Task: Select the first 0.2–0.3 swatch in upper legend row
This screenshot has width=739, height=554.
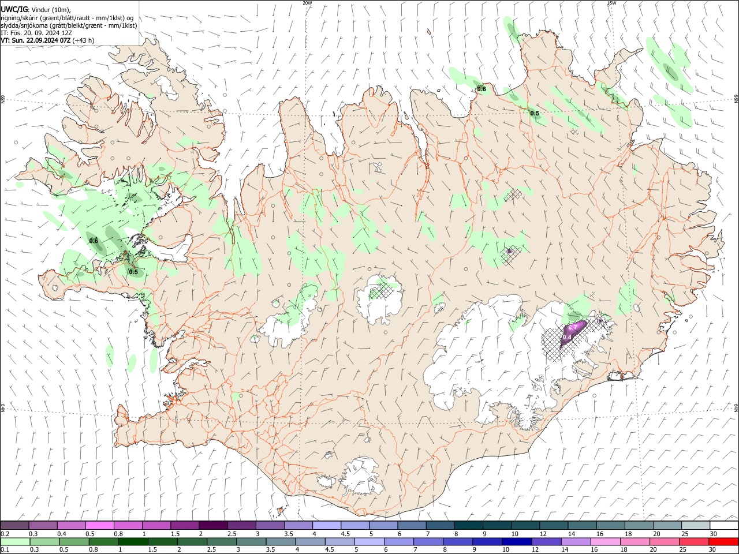Action: [x=14, y=526]
